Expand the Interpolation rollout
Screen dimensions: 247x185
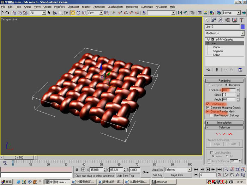pos(224,123)
